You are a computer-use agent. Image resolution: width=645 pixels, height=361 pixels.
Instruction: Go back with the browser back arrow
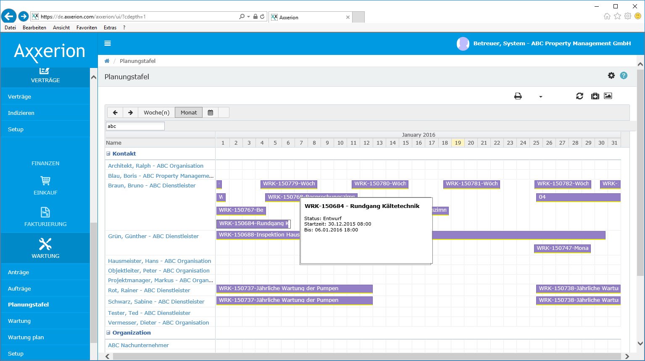tap(9, 16)
